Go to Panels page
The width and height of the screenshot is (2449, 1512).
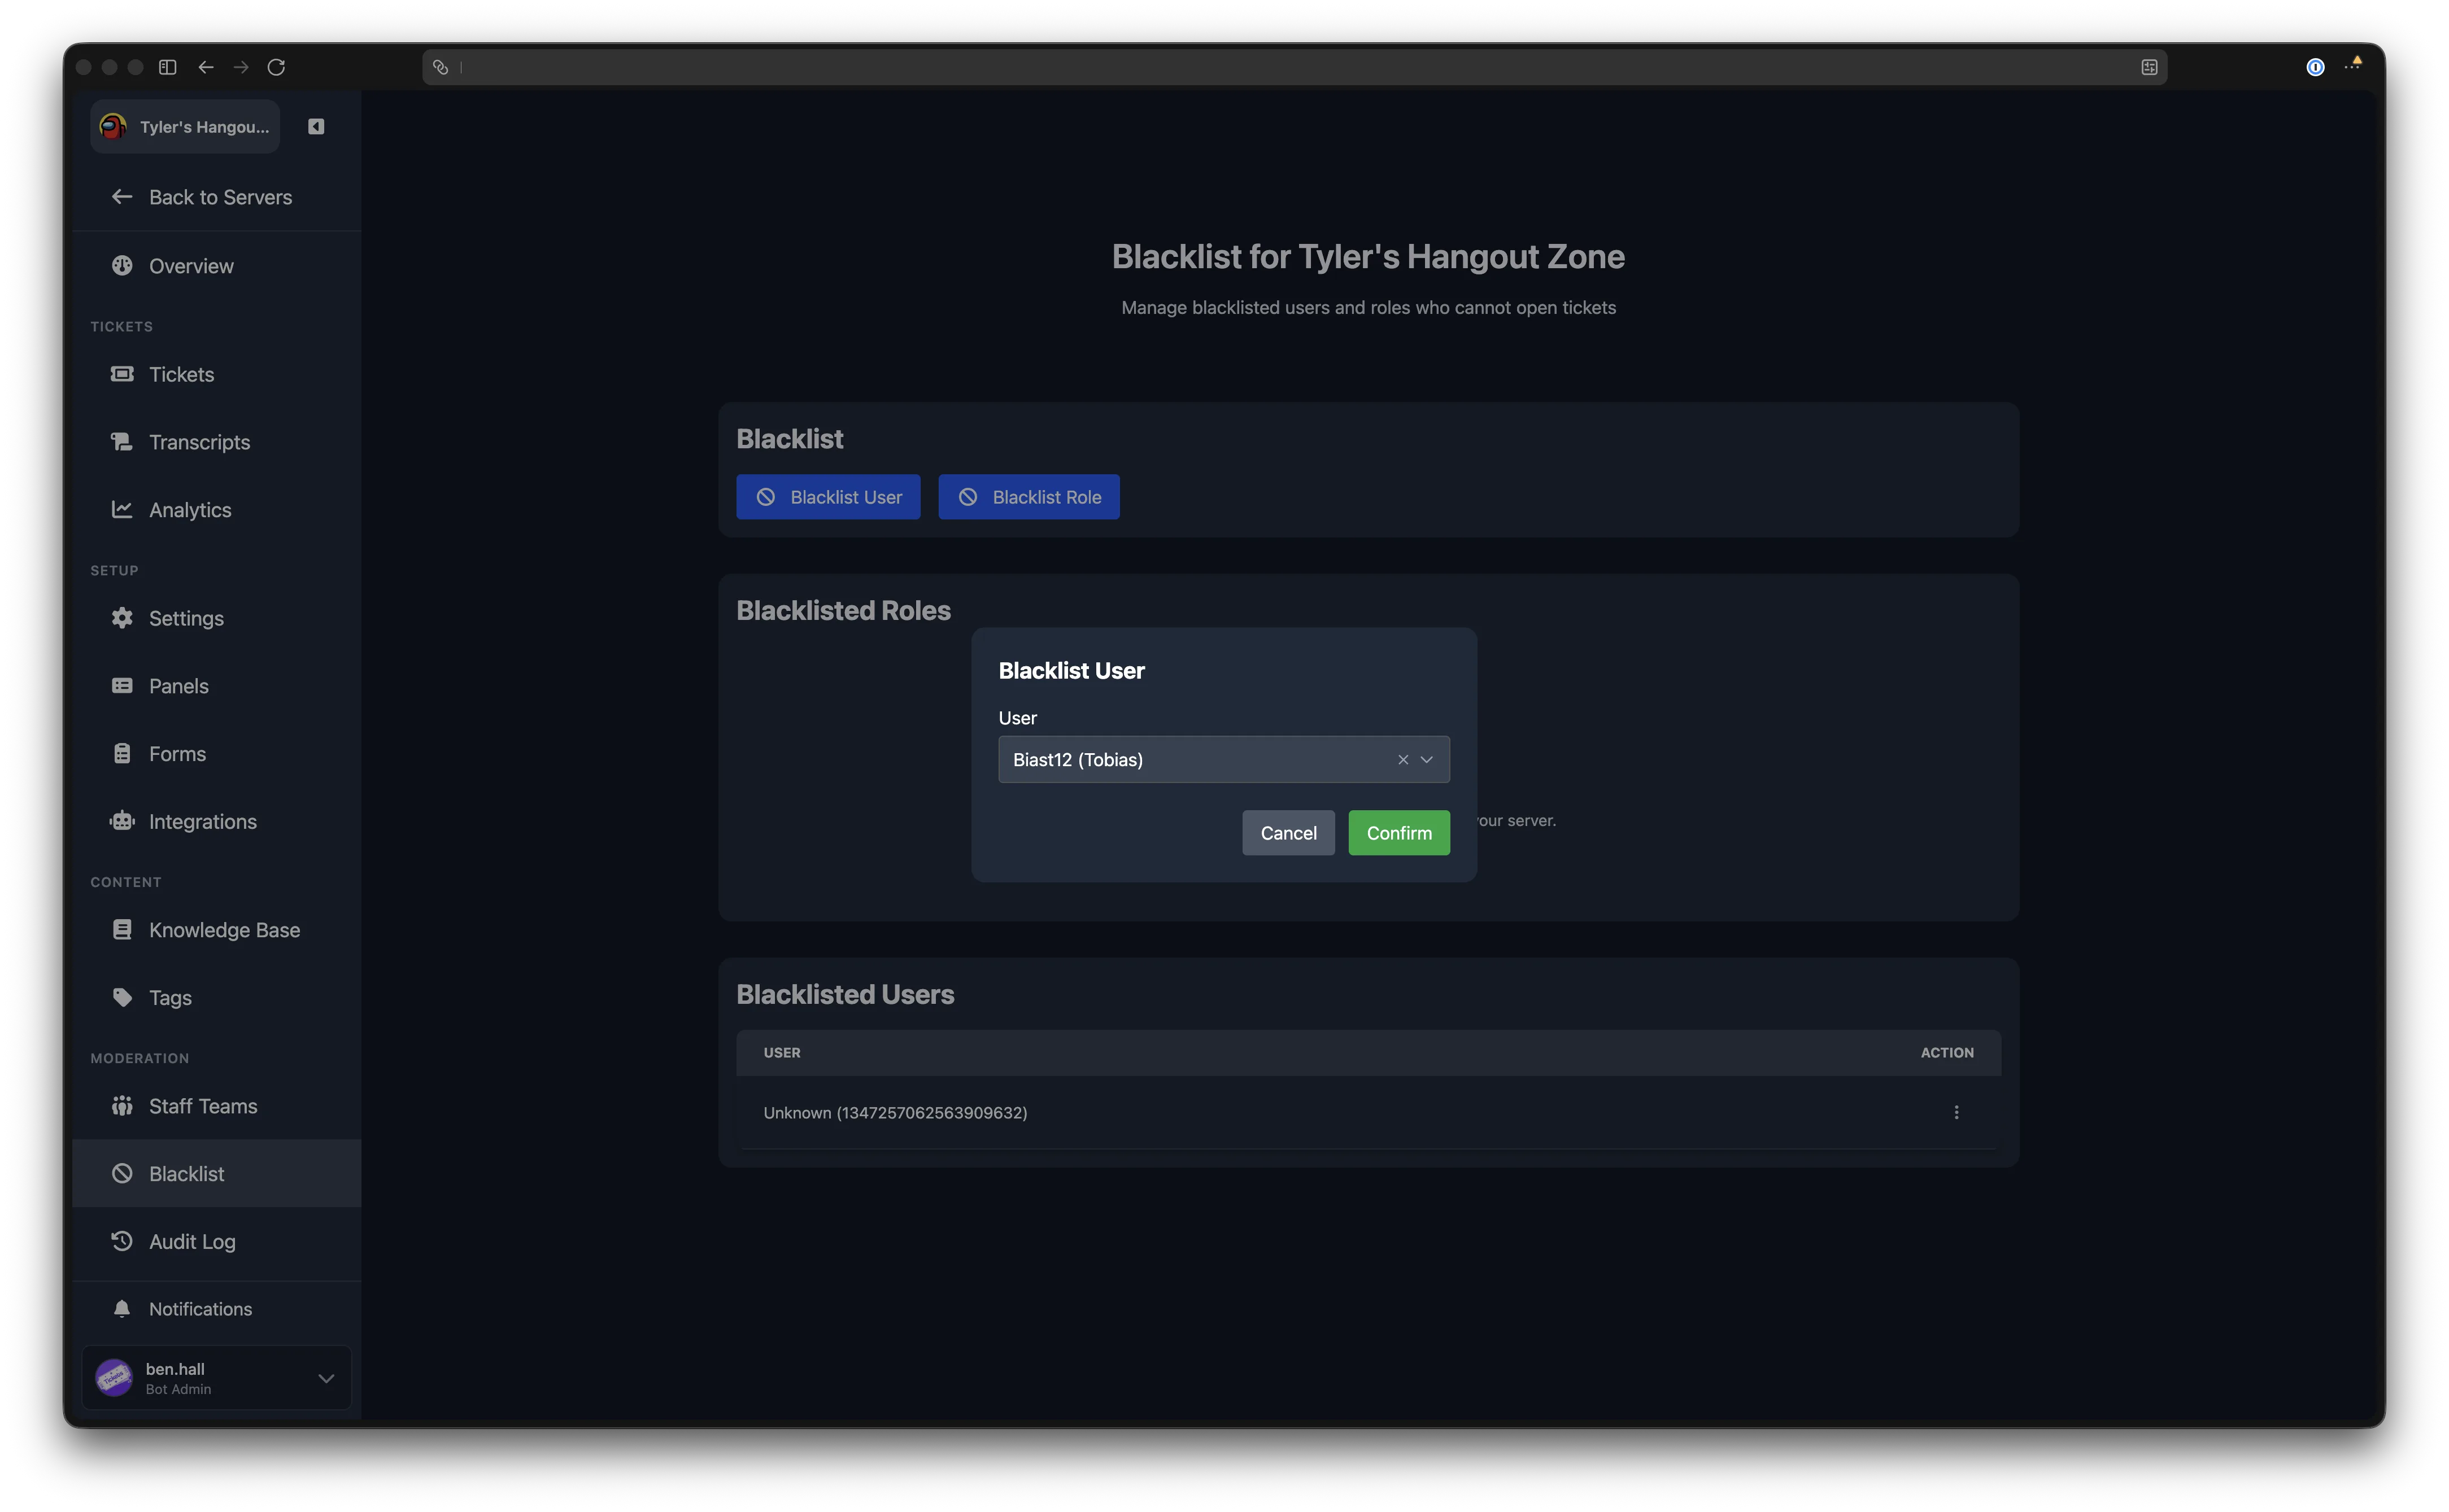217,686
